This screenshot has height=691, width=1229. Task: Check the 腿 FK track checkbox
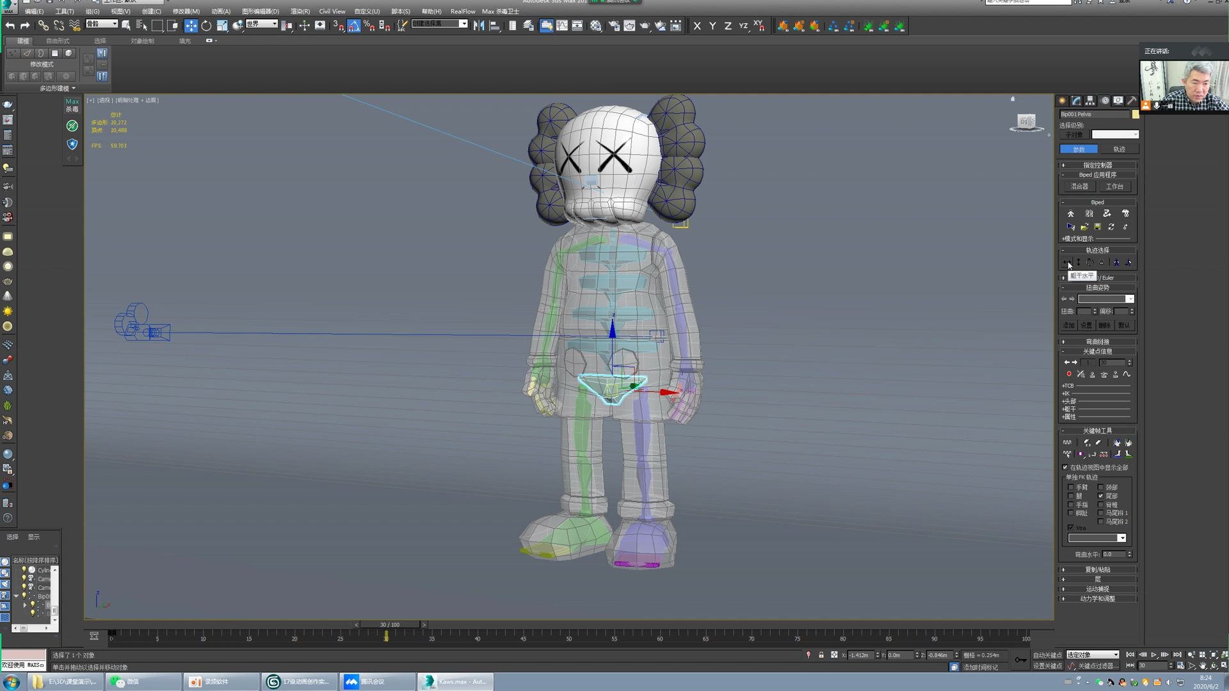1070,496
